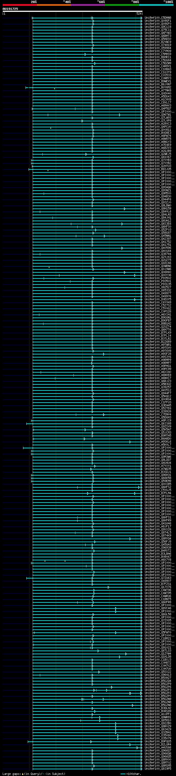
Task: Click the cyan ~100% identity legend segment
Action: click(x=156, y=5)
